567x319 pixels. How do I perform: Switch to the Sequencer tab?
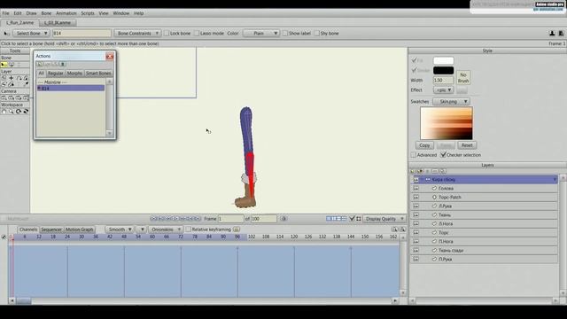51,230
